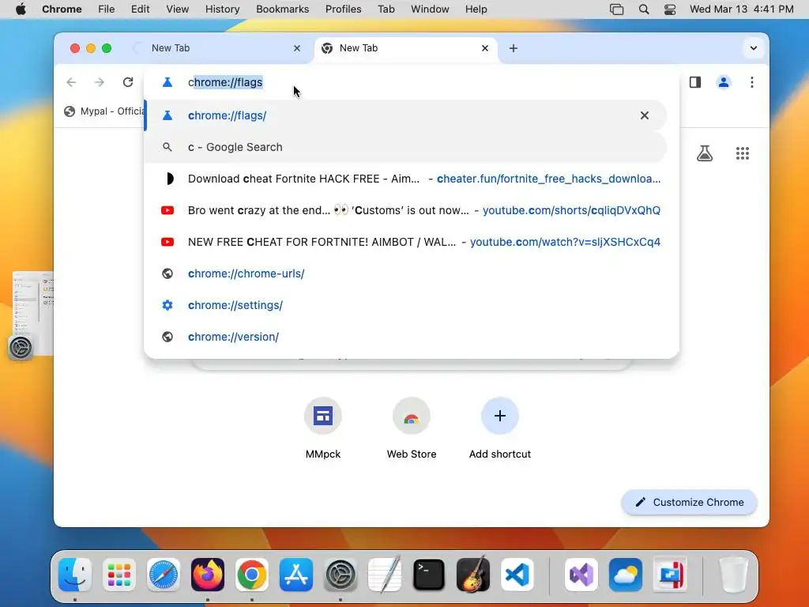This screenshot has height=607, width=809.
Task: Open the File menu
Action: (x=107, y=9)
